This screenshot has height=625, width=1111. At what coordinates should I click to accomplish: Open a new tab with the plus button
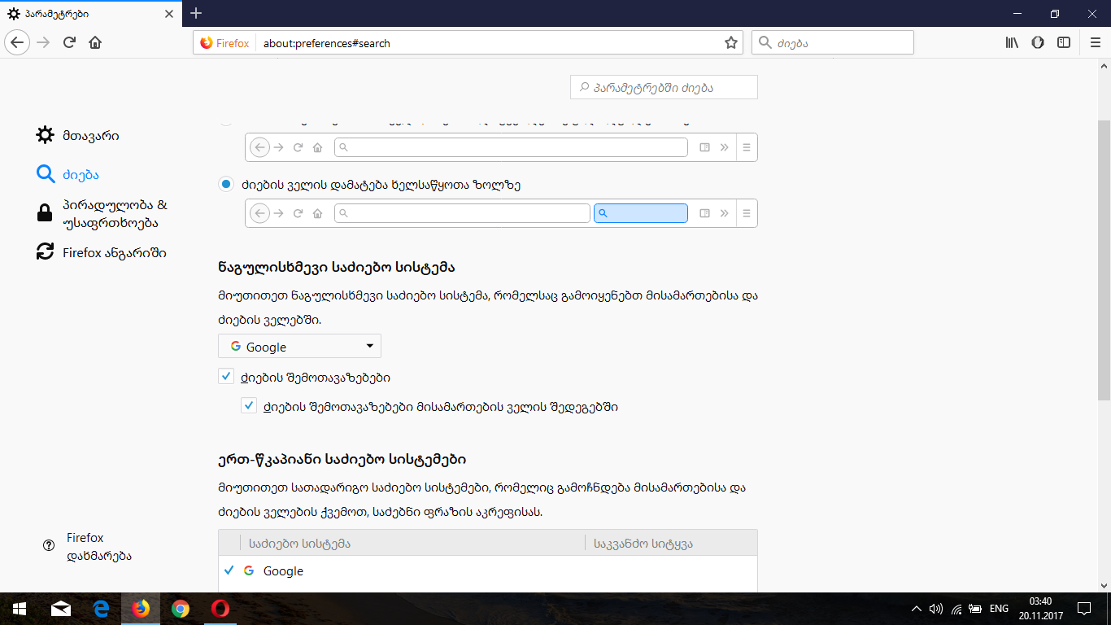point(196,13)
